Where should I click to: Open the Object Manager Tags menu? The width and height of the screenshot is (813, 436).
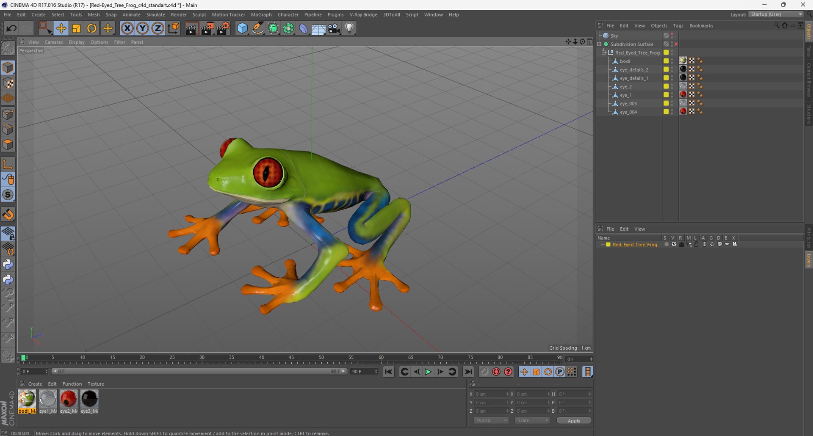[678, 26]
